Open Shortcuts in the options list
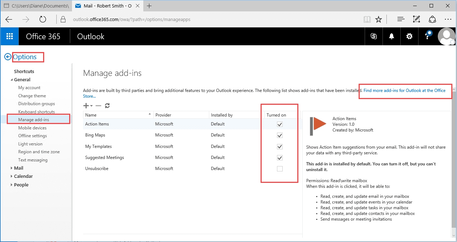Viewport: 457px width, 242px height. point(24,71)
